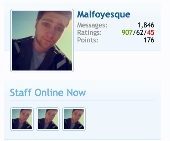Click the slash between 907 and 62

point(134,32)
